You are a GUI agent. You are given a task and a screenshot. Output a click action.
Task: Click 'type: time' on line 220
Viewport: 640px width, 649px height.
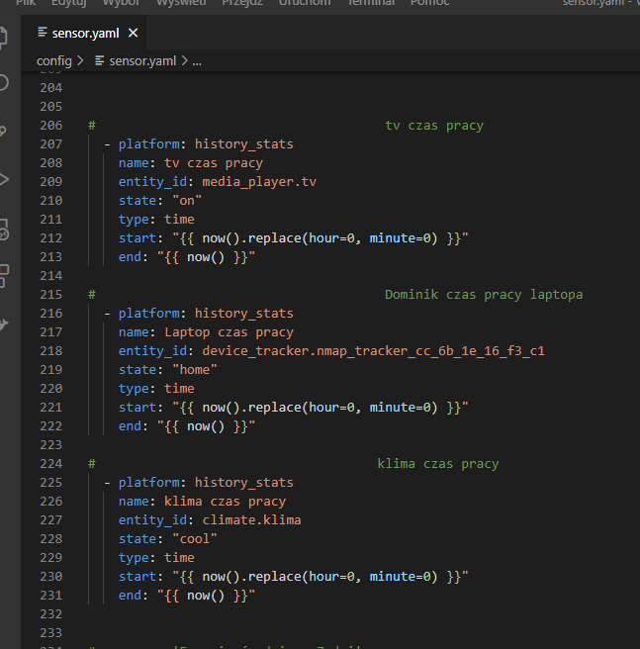(x=156, y=389)
